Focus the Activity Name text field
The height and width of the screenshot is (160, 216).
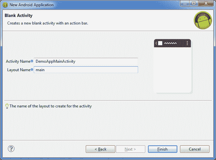click(86, 61)
